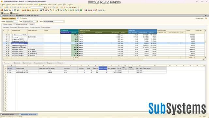Select the DURON 1600 characteristic cell
This screenshot has height=118, width=209.
(36, 37)
